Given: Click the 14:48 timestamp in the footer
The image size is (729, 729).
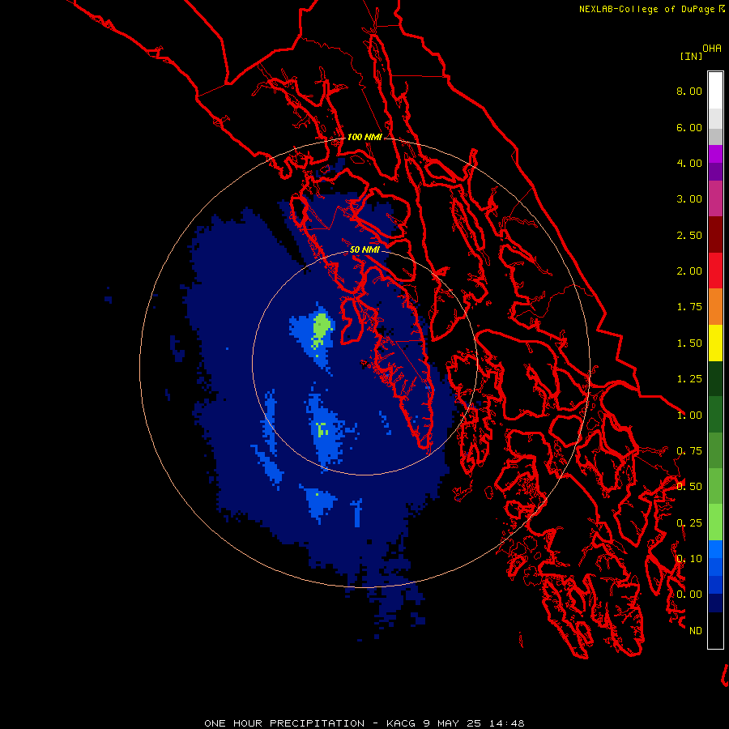Looking at the screenshot, I should click(x=506, y=723).
